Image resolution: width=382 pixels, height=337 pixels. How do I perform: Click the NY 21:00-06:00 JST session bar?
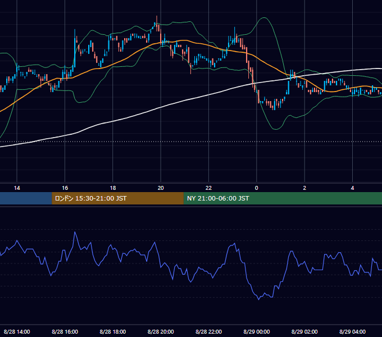pos(283,198)
